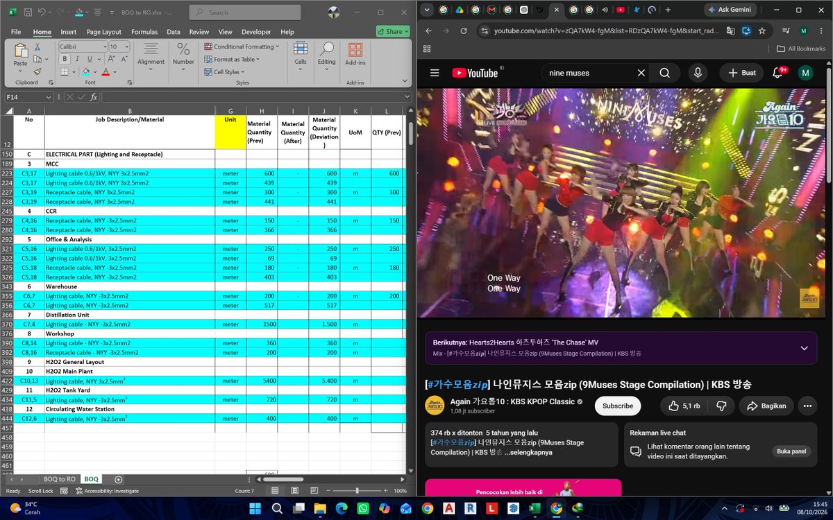
Task: Open YouTube notifications bell
Action: tap(777, 73)
